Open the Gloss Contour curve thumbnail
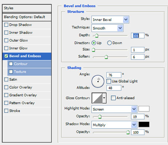This screenshot has height=145, width=168. 97,98
